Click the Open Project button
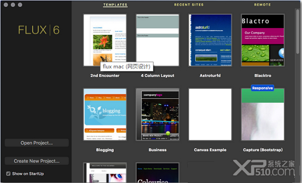 coord(37,143)
